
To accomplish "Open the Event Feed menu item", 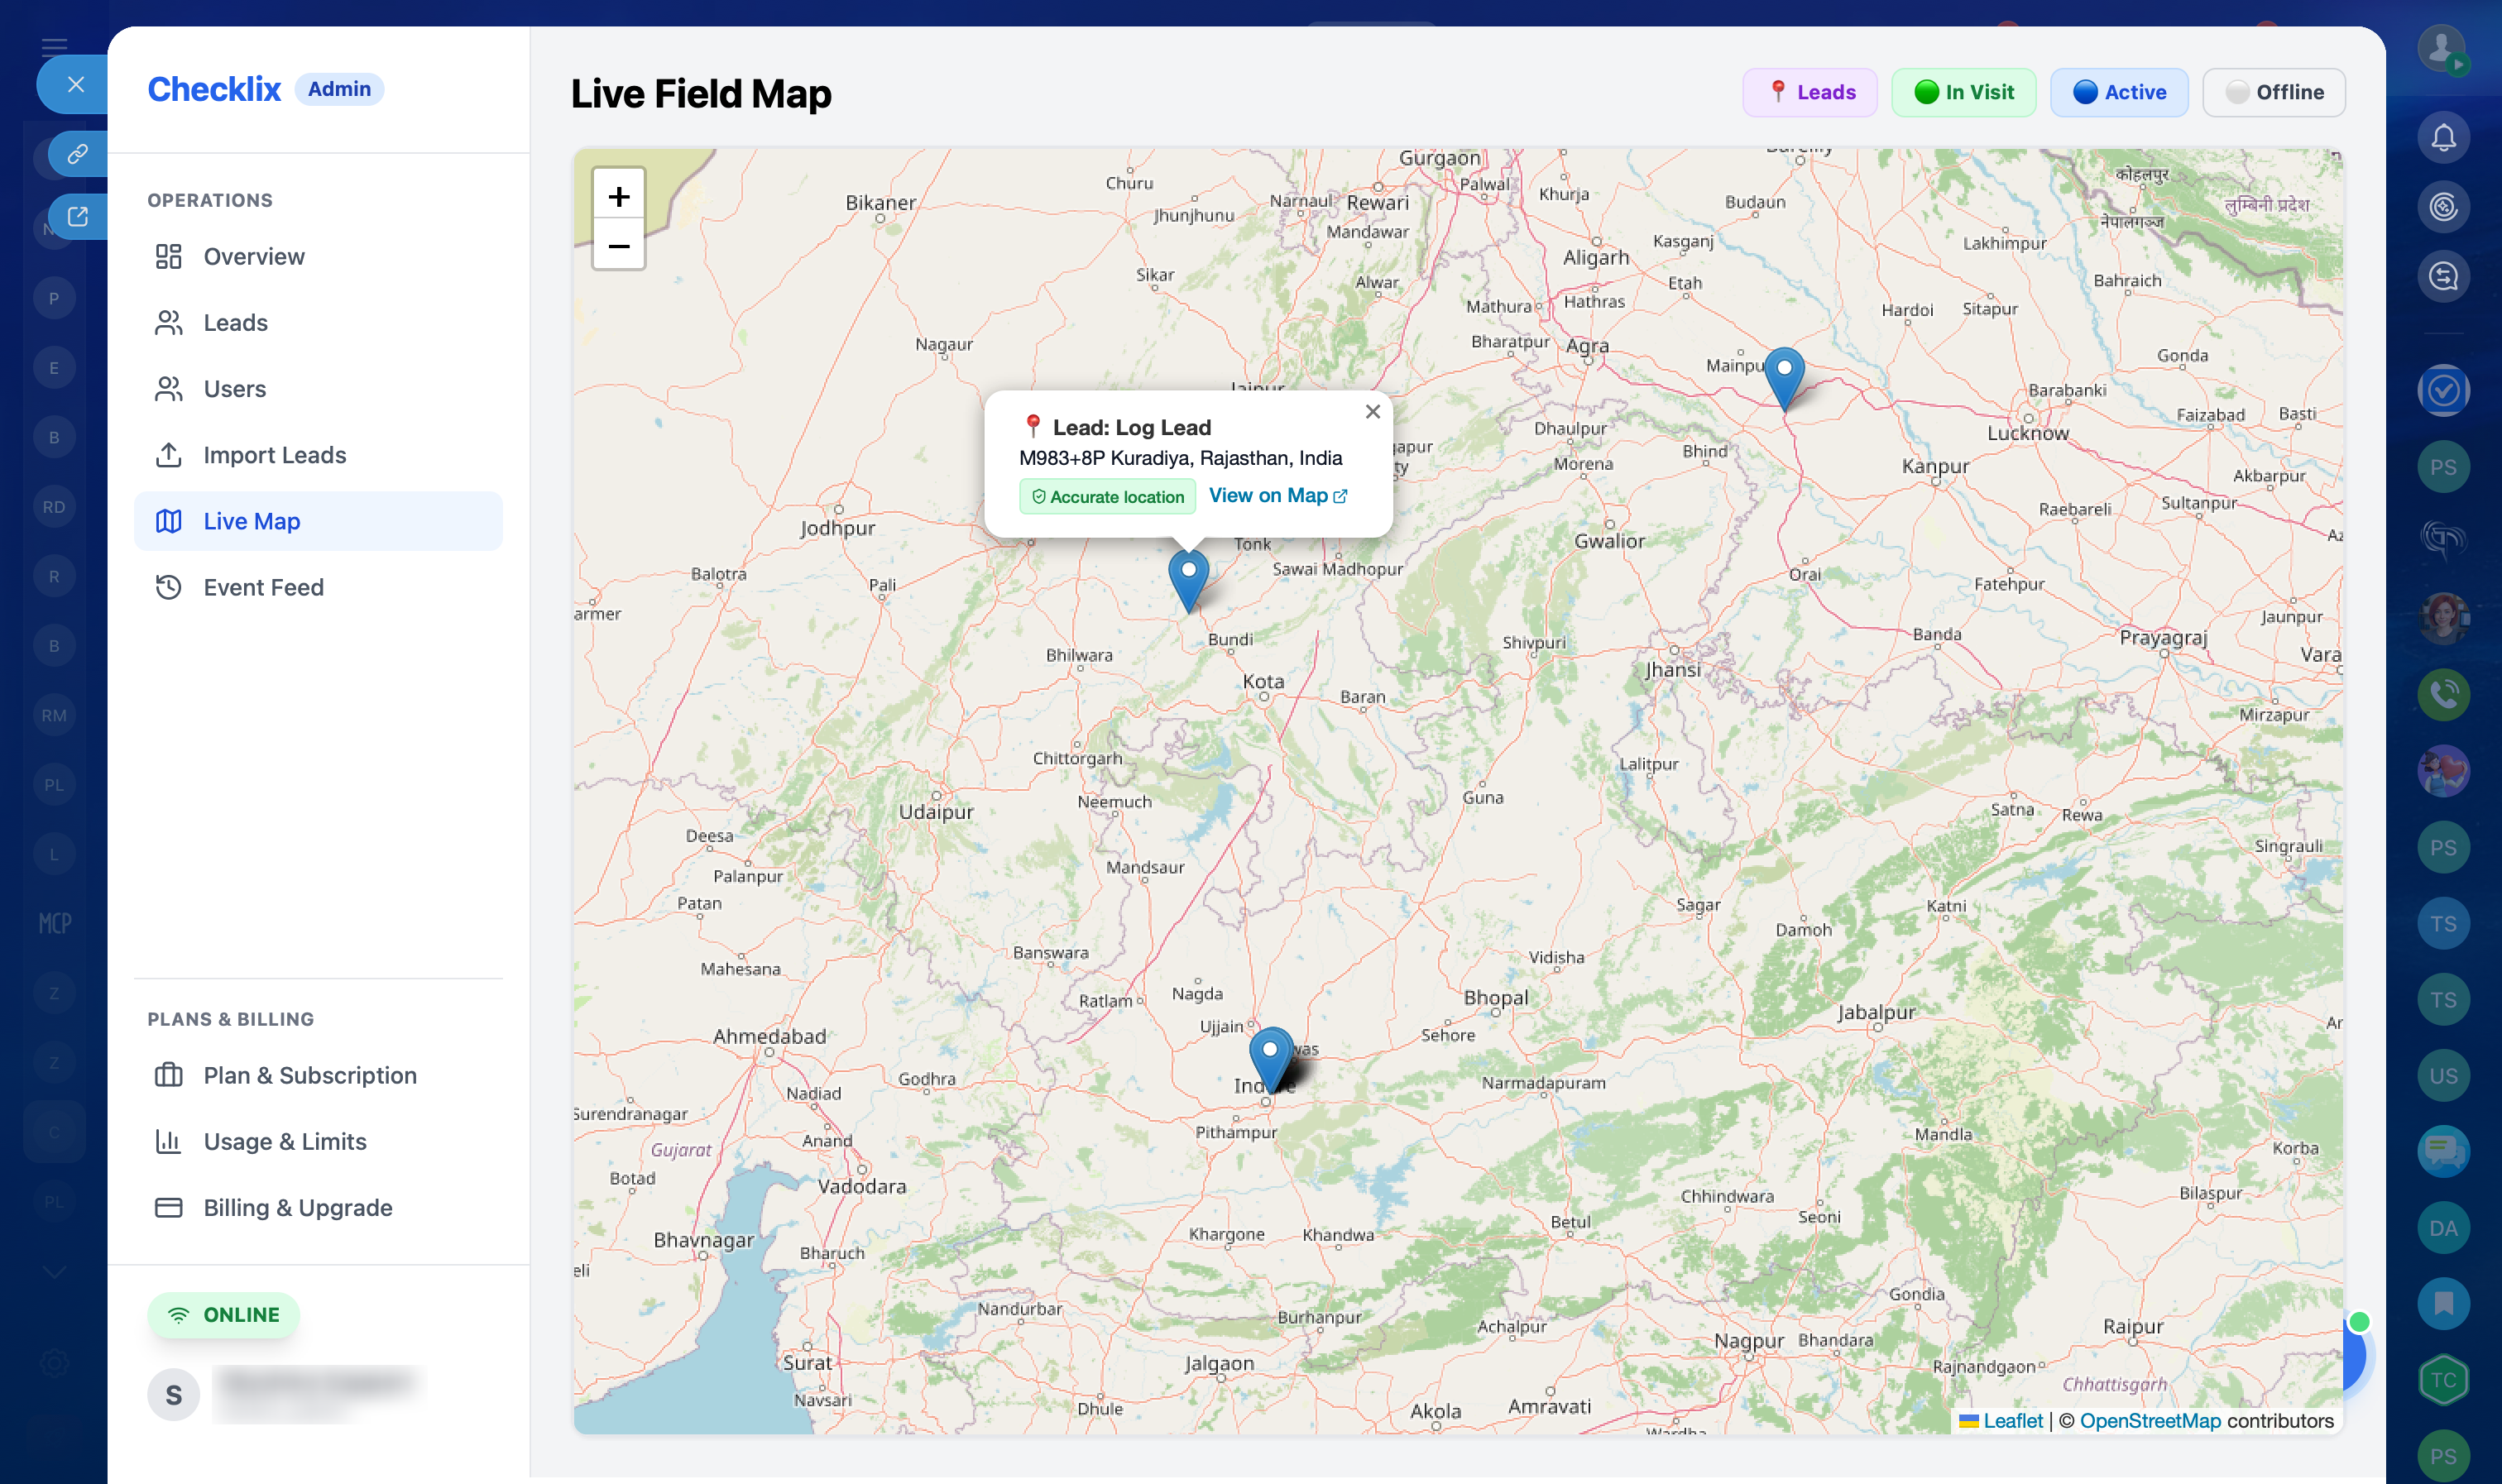I will point(263,587).
